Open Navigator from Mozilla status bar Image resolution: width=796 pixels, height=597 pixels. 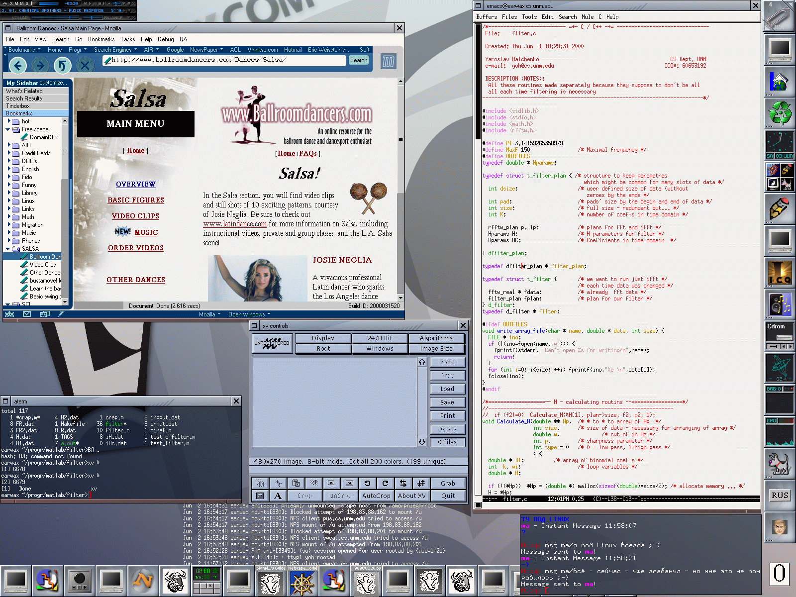tap(9, 314)
